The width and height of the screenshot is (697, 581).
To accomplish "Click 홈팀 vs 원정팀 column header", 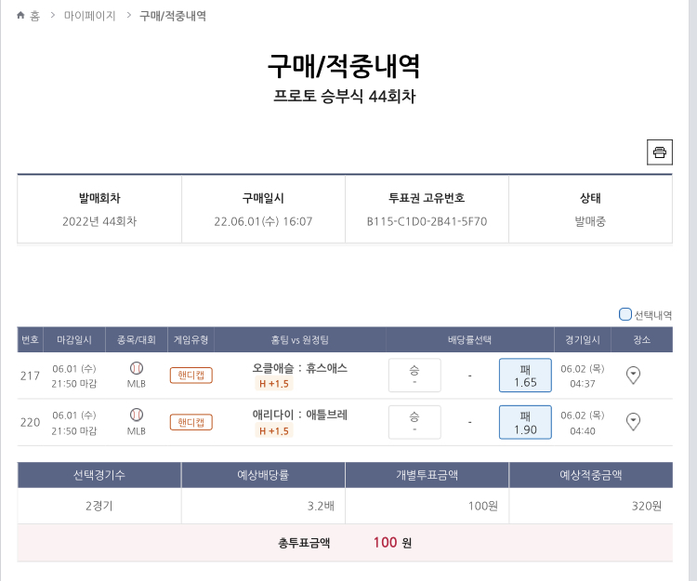I will click(x=299, y=339).
